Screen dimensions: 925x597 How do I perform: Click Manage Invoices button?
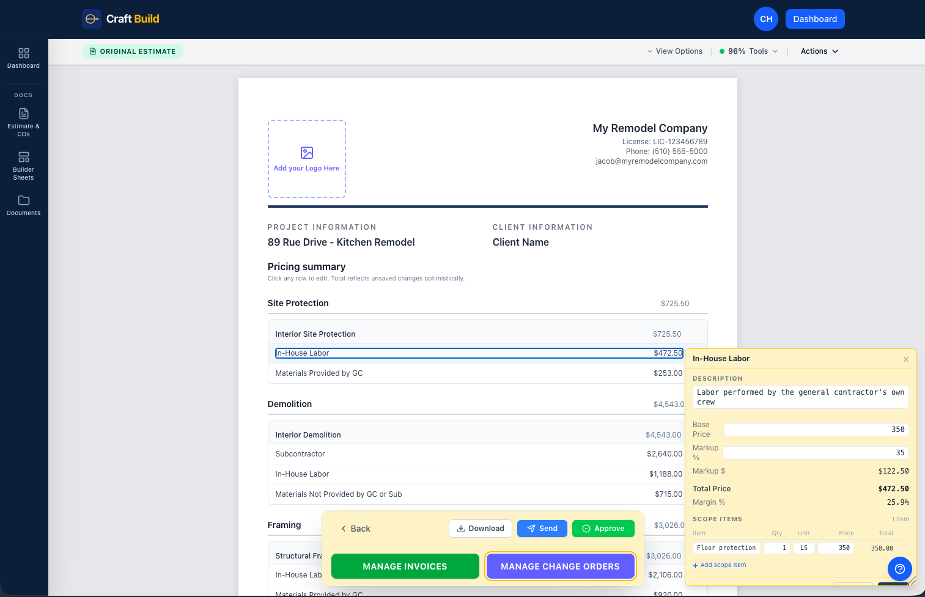click(405, 566)
